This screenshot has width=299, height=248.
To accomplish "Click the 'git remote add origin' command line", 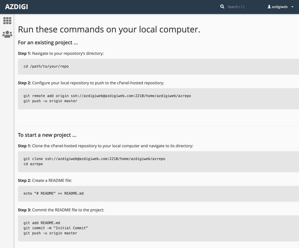I will (107, 96).
